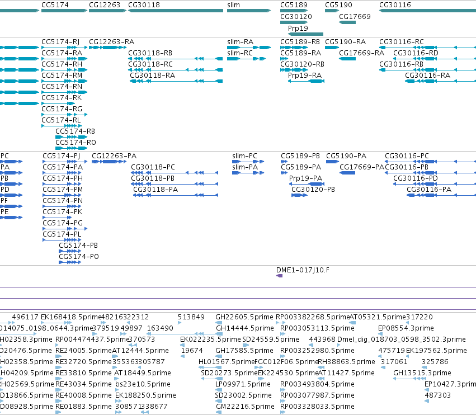Click protein slim-PC

tap(244, 155)
